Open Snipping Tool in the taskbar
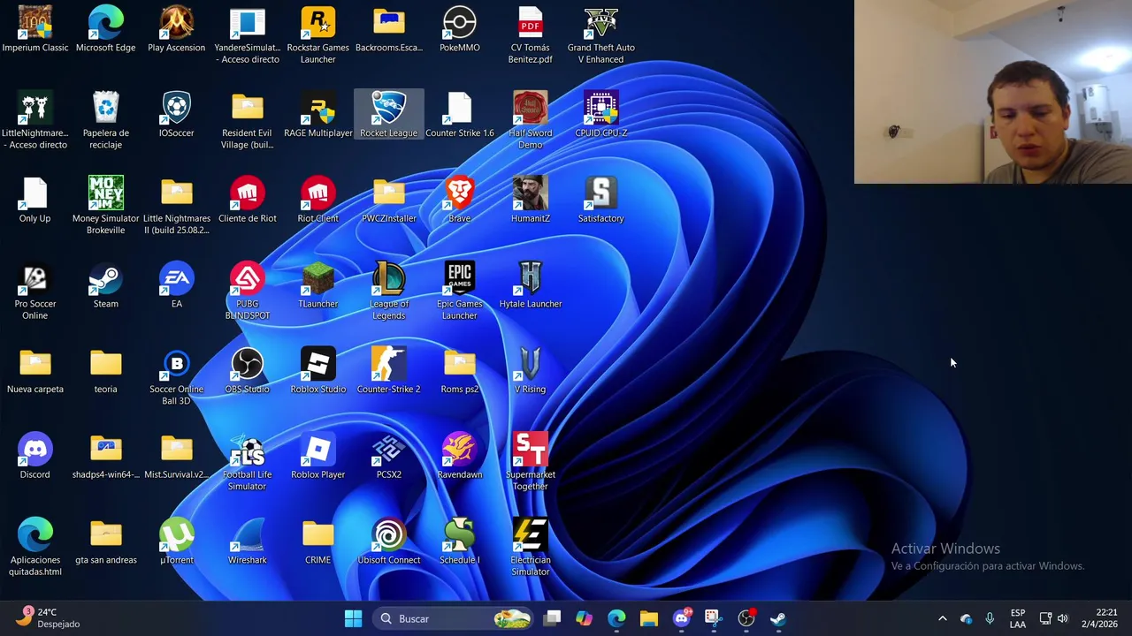The width and height of the screenshot is (1132, 636). pyautogui.click(x=713, y=618)
